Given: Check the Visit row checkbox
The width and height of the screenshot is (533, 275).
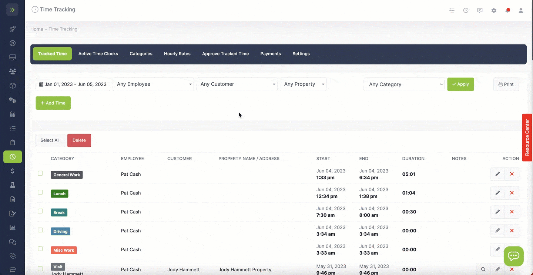Looking at the screenshot, I should 40,269.
